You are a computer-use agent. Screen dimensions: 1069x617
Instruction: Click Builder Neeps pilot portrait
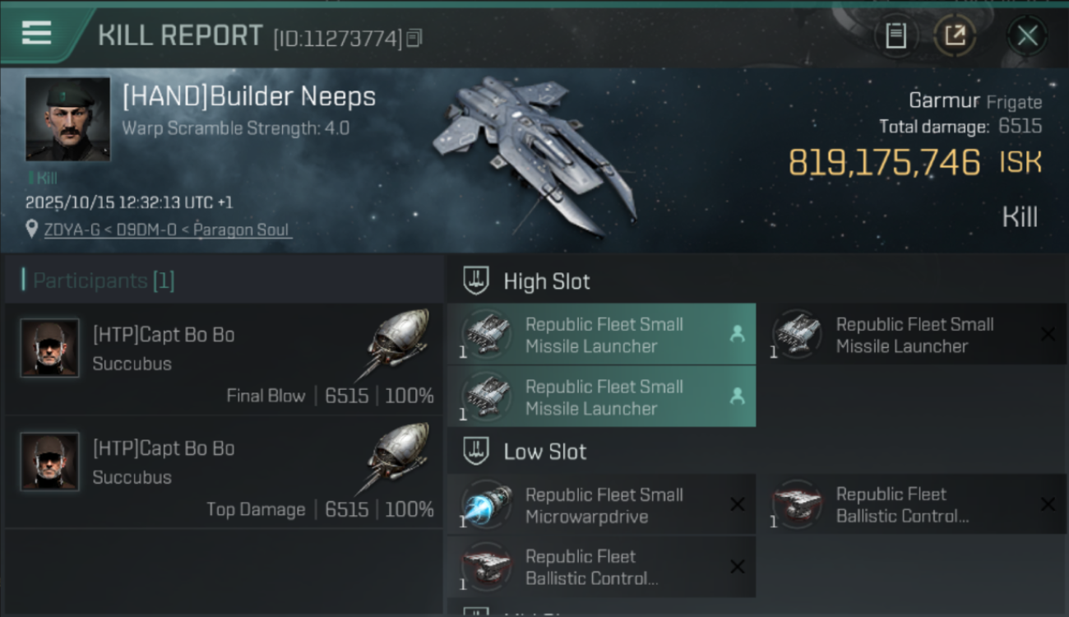pyautogui.click(x=67, y=119)
